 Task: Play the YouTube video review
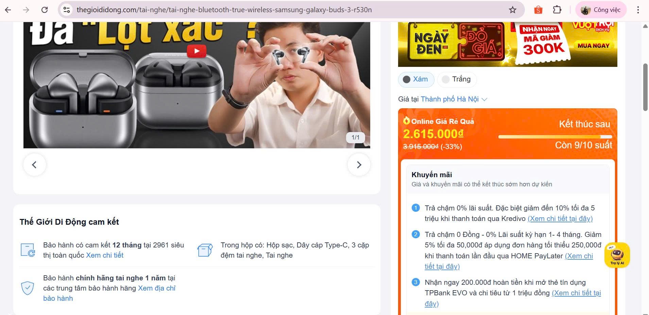[x=197, y=51]
